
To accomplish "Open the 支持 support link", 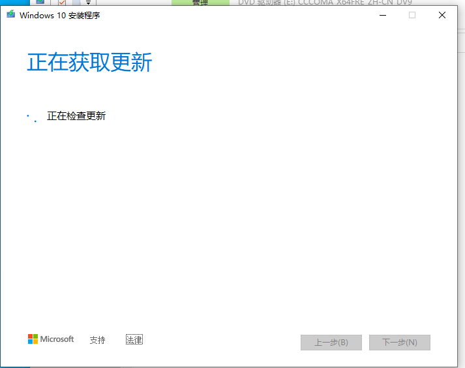I will coord(97,340).
